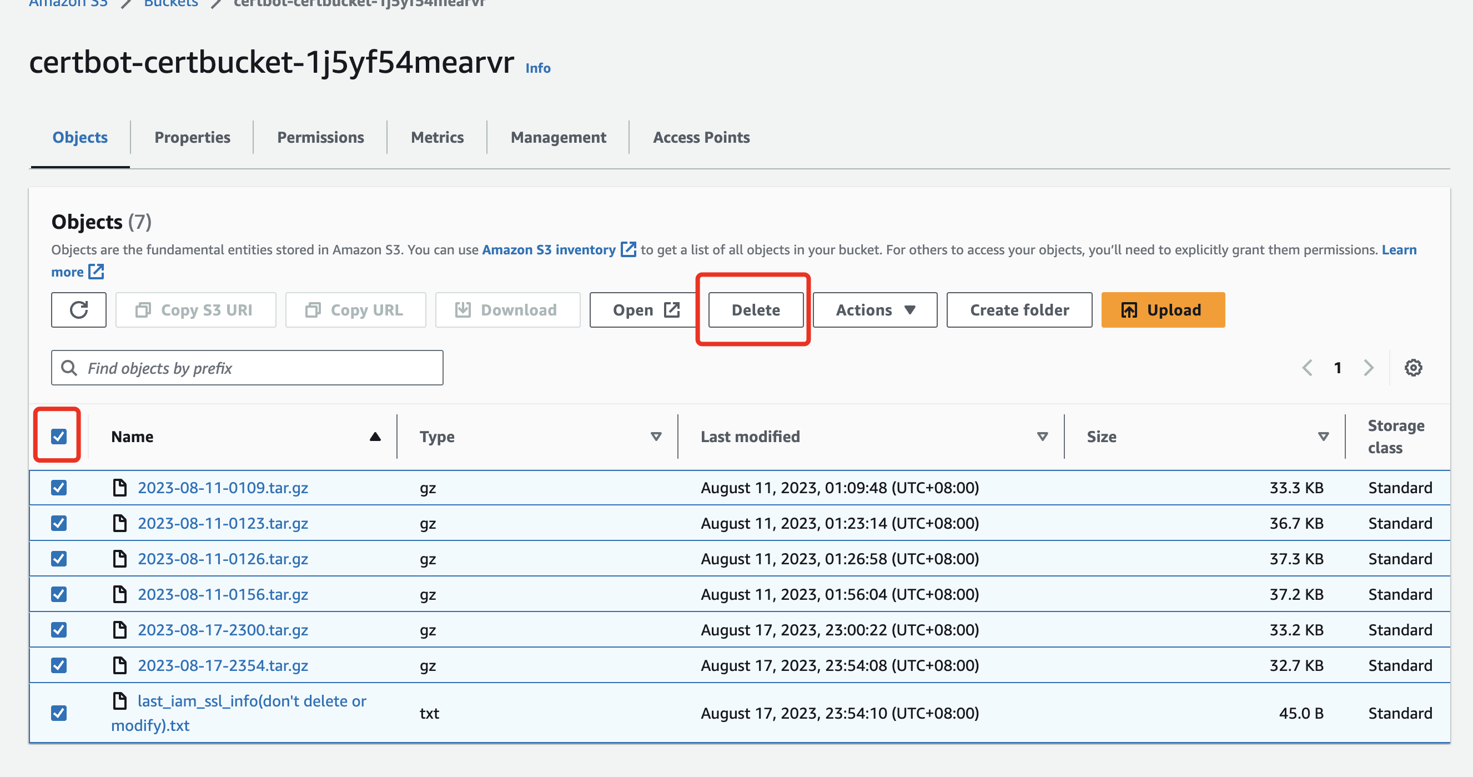Click the file icon for 2023-08-11-0126.tar.gz

click(x=119, y=558)
